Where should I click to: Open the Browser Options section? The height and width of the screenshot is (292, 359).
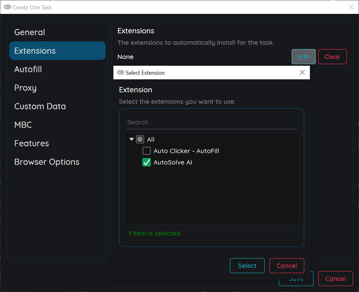pos(47,161)
